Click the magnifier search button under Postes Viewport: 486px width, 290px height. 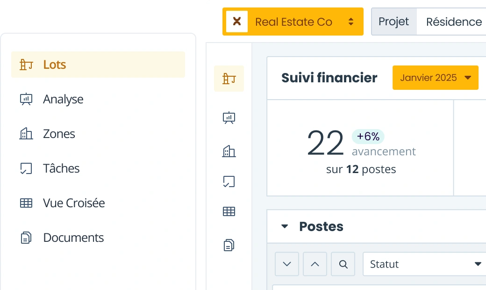tap(343, 264)
